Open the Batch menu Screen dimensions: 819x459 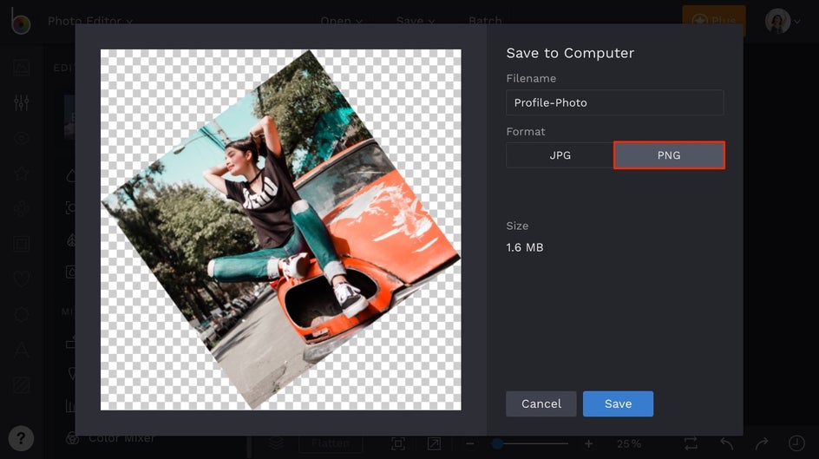click(x=485, y=21)
